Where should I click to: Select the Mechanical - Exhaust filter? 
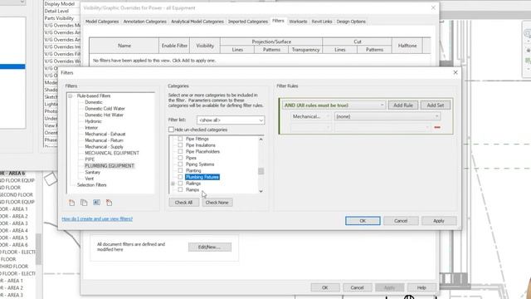[105, 135]
